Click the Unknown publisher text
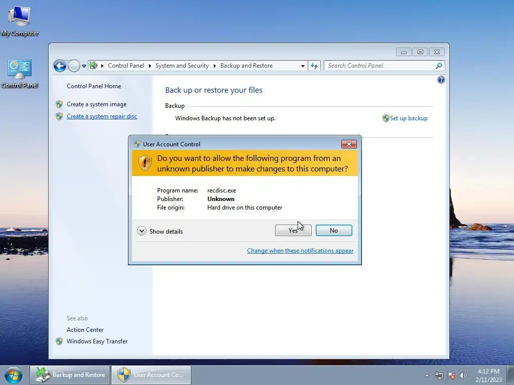The height and width of the screenshot is (385, 514). pos(221,199)
